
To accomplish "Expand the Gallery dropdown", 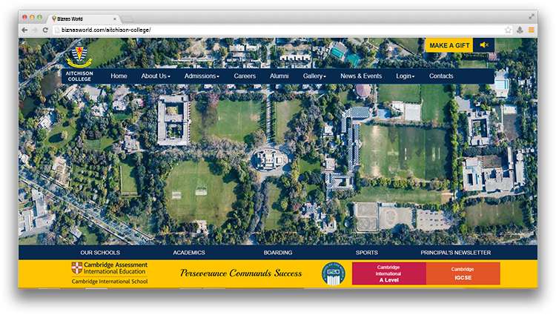I will click(x=314, y=76).
